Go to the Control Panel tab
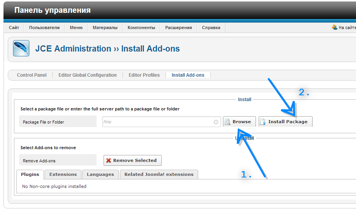 tap(32, 75)
